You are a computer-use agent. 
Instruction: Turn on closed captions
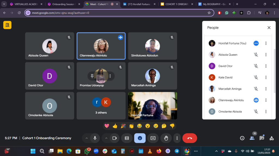(x=127, y=138)
